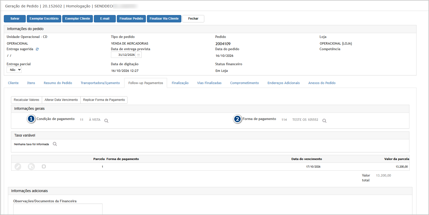Tick the checkbox for parcela 1
Screen dimensions: 429x215
coord(44,167)
